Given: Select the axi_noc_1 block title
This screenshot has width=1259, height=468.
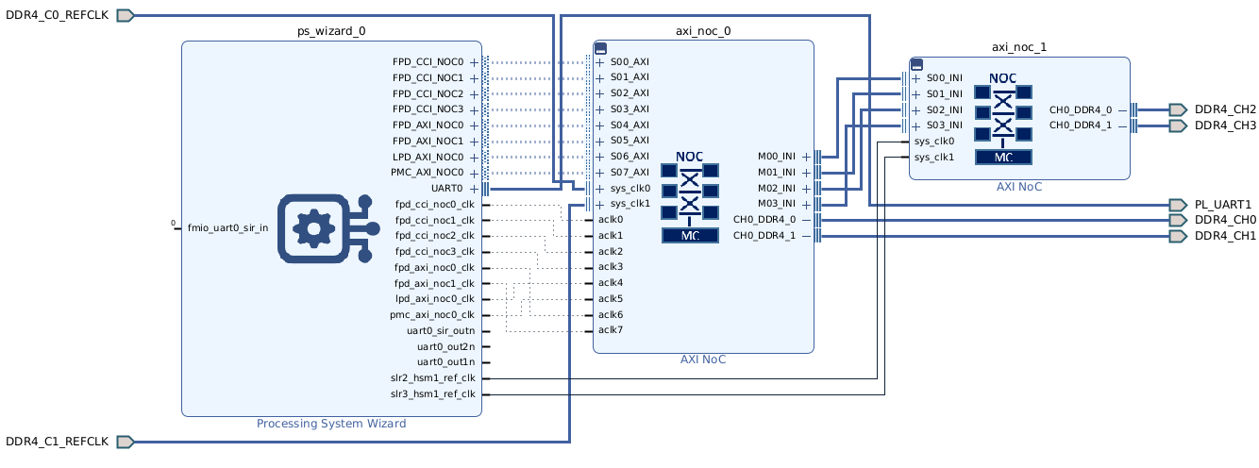Looking at the screenshot, I should point(1019,46).
